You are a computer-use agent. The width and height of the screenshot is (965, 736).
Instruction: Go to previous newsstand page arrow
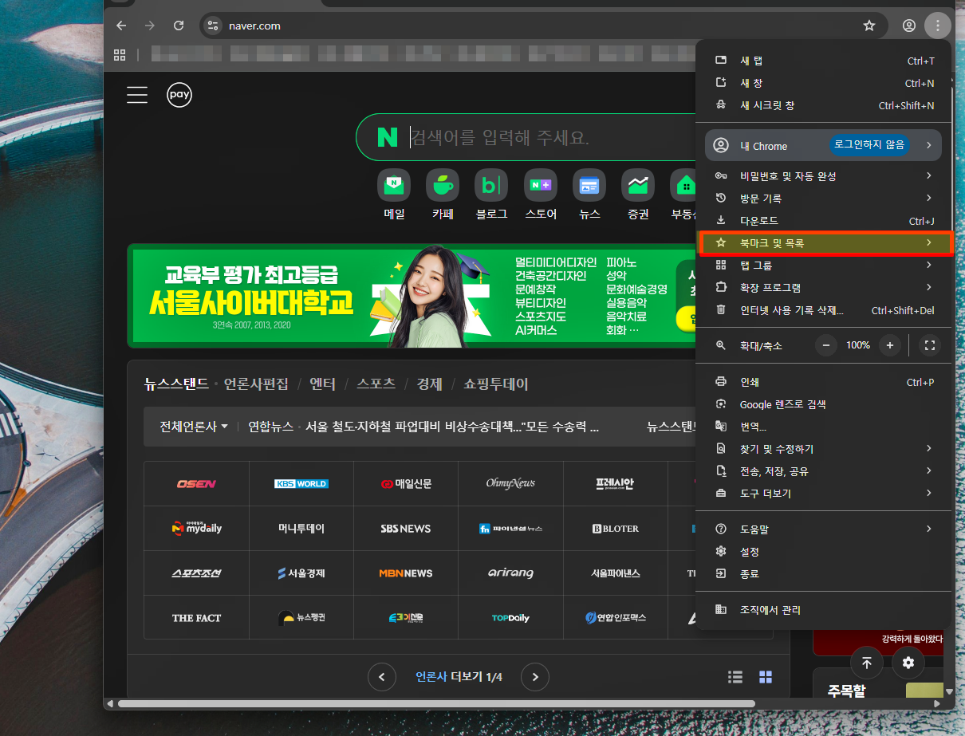pyautogui.click(x=382, y=677)
